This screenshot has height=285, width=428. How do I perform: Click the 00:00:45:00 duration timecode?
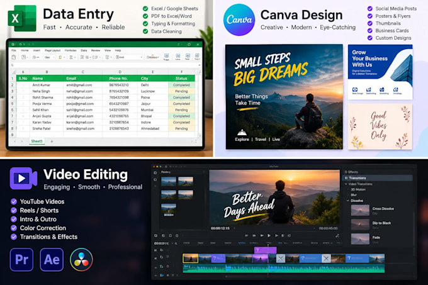[x=328, y=228]
